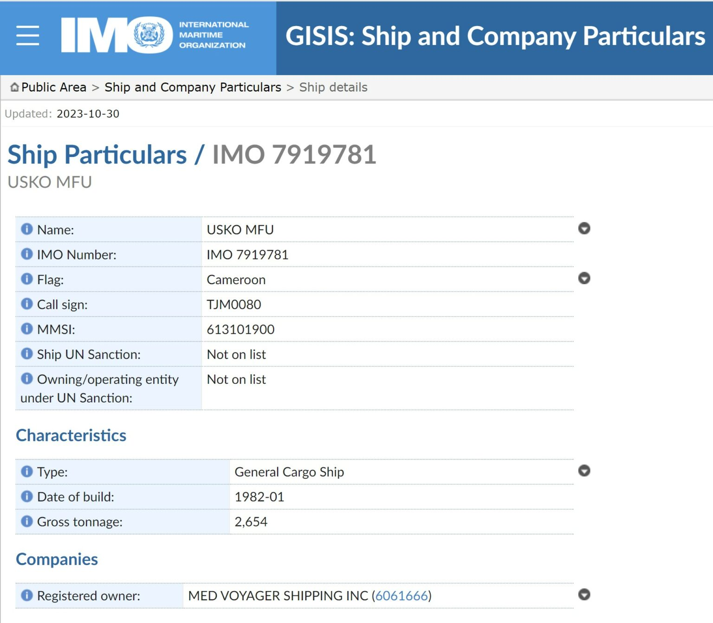Open company number 6061666 link
713x623 pixels.
[401, 596]
